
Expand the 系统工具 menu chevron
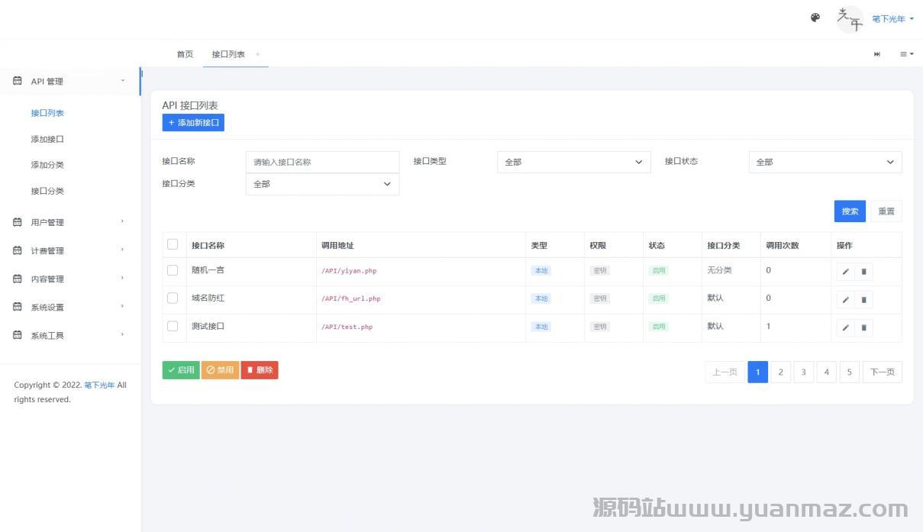[x=122, y=334]
